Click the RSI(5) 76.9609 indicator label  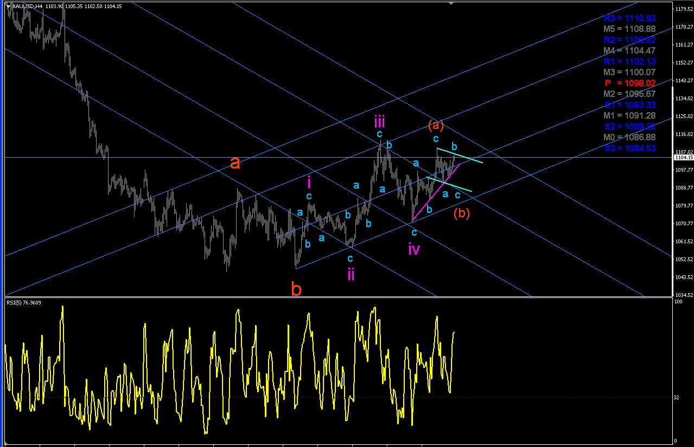[24, 302]
